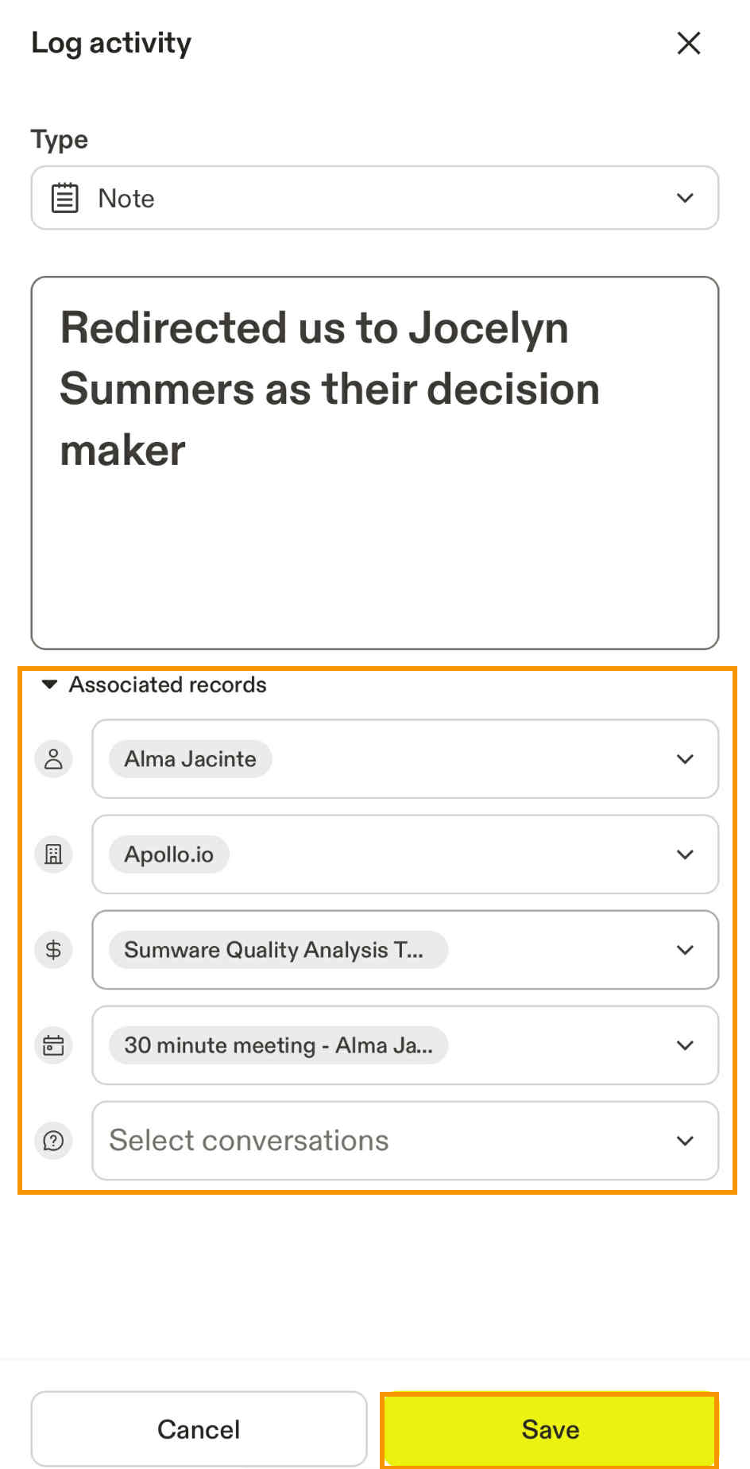The image size is (750, 1469).
Task: Close the Log activity panel
Action: [688, 44]
